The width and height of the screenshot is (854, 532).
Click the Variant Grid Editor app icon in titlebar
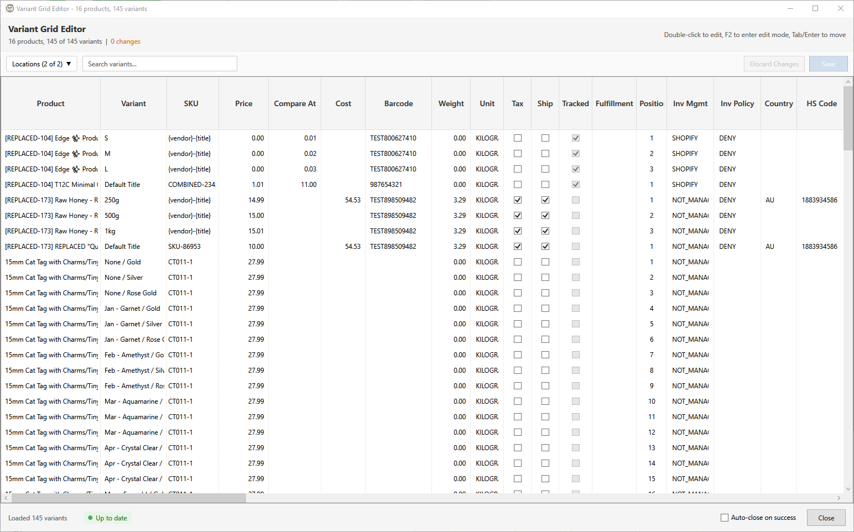tap(9, 8)
